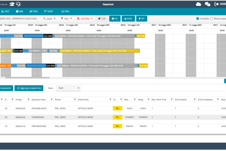
Task: Click the REL status in STAMPAGGIO row
Action: coord(118,117)
